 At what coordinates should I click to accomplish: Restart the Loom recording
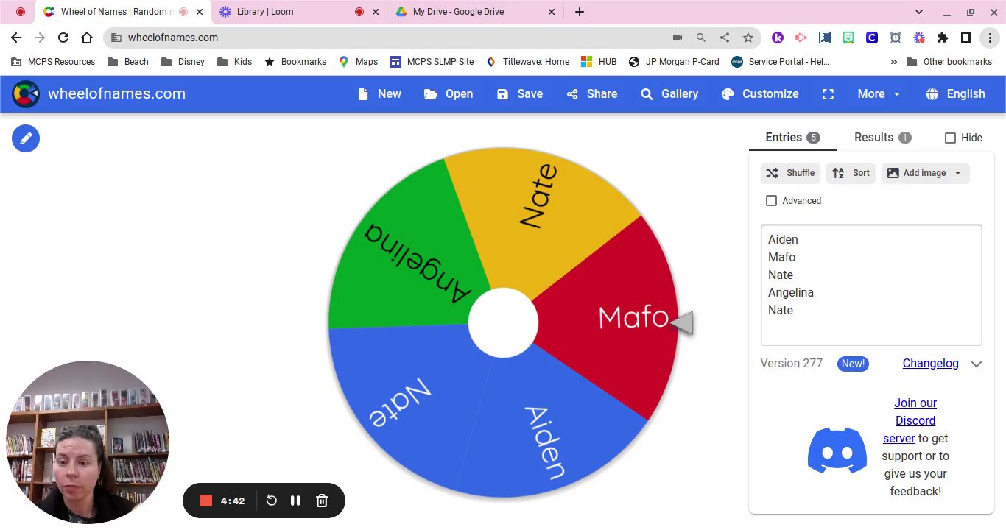[272, 501]
